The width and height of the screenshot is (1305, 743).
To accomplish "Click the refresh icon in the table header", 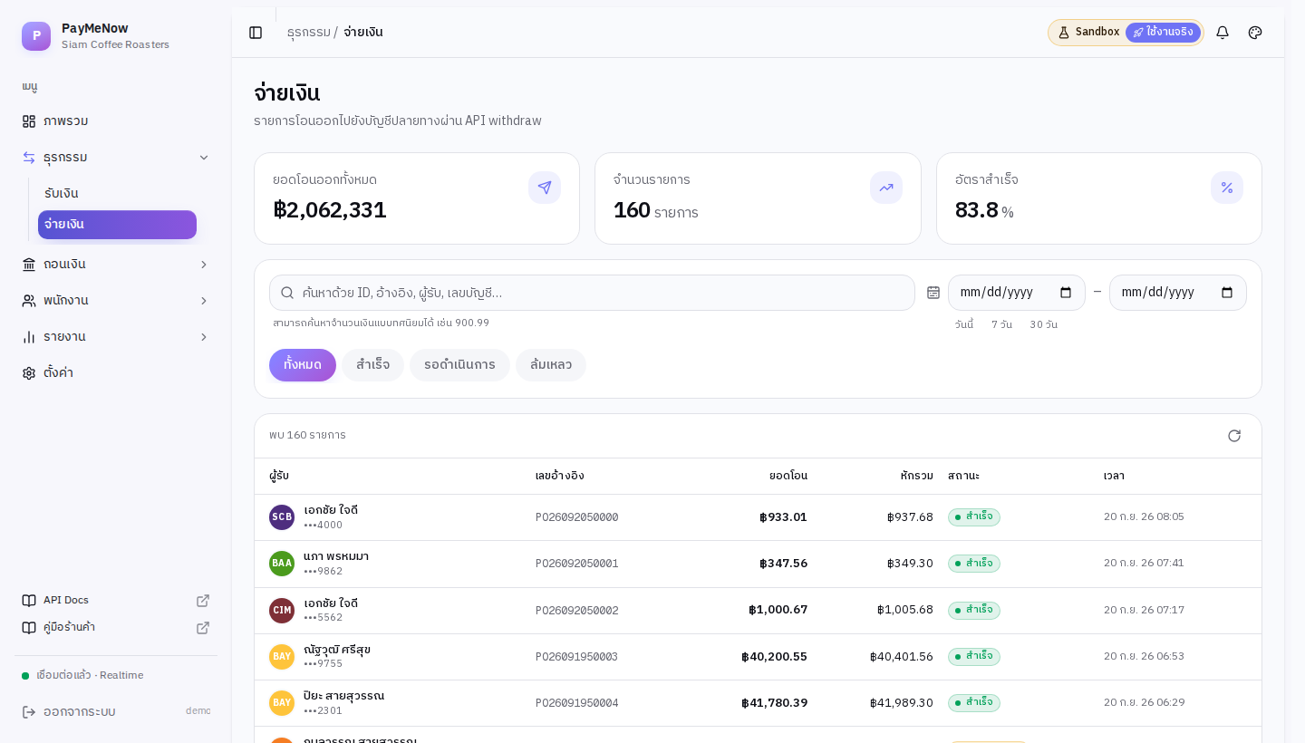I will (x=1234, y=436).
